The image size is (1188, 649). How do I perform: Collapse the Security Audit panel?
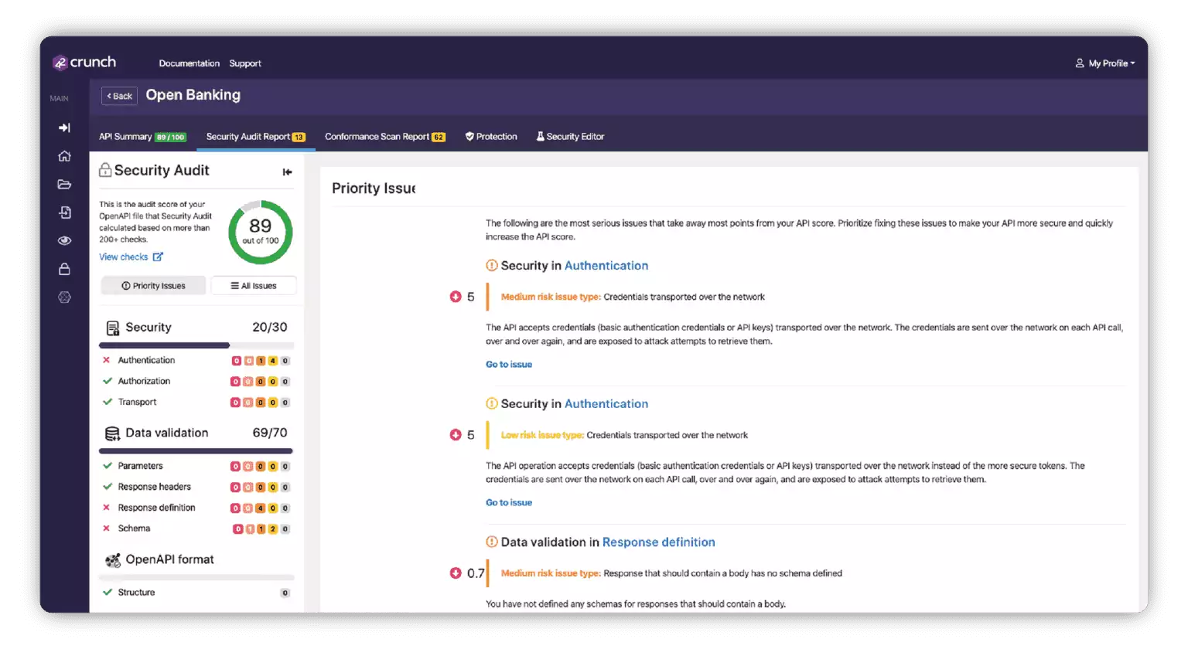tap(287, 172)
